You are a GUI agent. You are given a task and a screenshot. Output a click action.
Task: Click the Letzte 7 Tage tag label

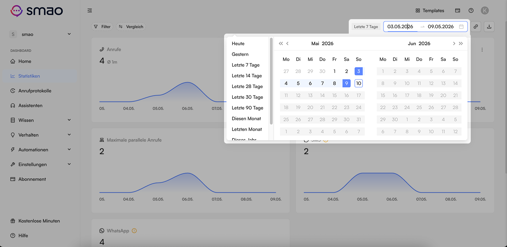366,27
